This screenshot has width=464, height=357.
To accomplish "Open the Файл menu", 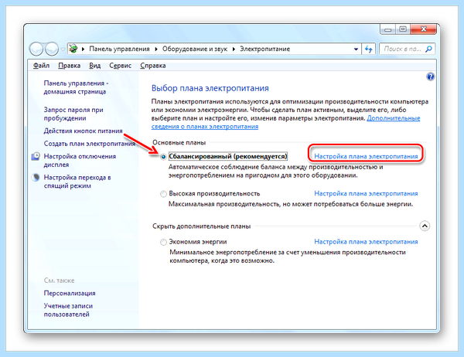I will [x=41, y=66].
